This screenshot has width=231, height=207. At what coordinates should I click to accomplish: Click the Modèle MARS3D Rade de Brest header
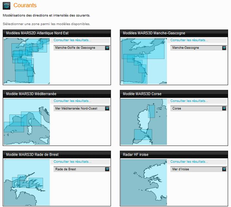pos(57,155)
